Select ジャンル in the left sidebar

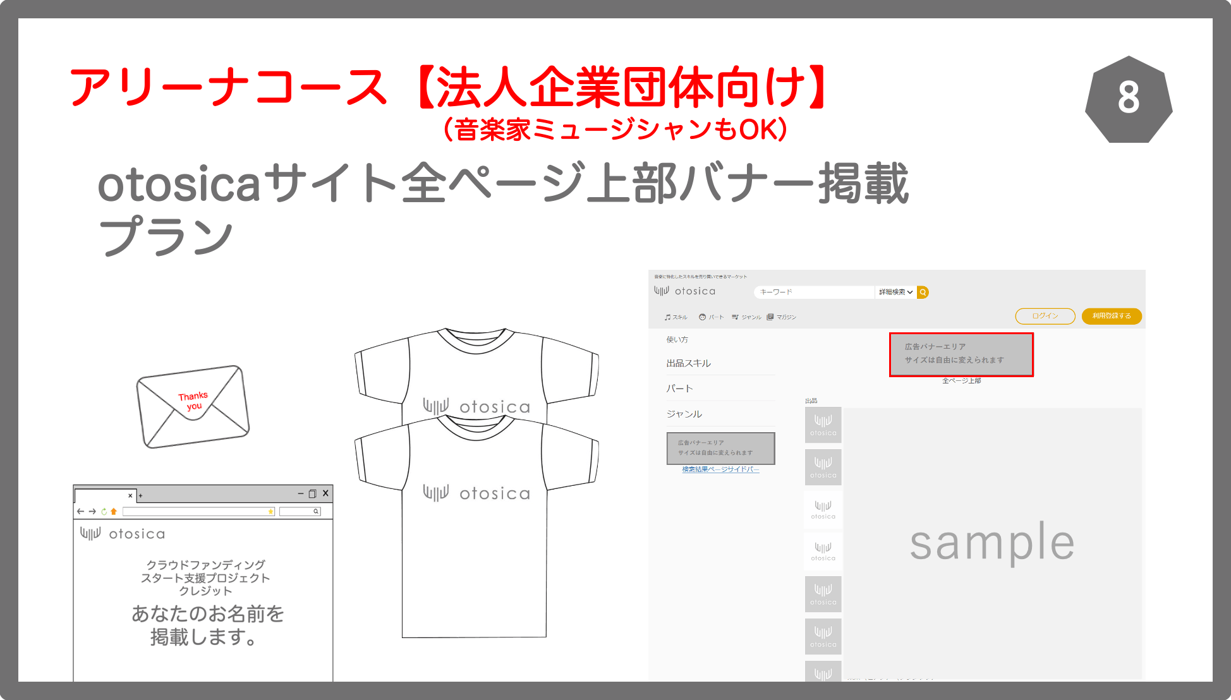click(684, 414)
